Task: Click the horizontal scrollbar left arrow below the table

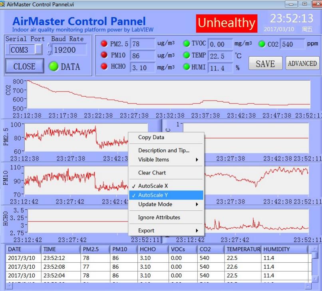Action: pos(9,286)
